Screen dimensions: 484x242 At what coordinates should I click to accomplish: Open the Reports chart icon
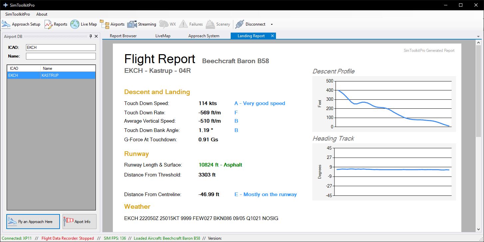[x=49, y=24]
